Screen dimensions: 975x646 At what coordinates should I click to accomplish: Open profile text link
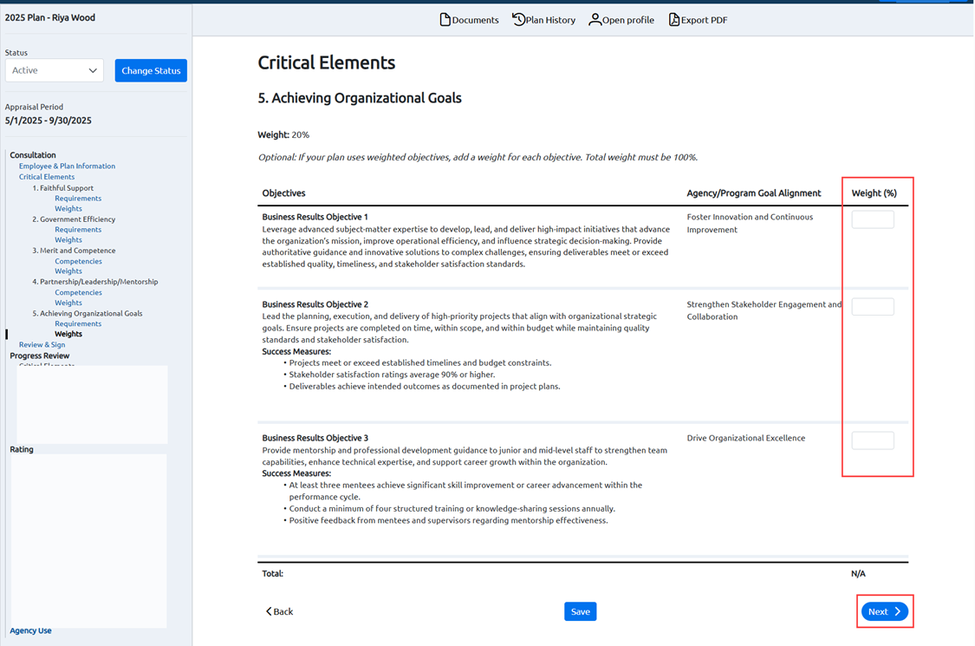coord(628,20)
